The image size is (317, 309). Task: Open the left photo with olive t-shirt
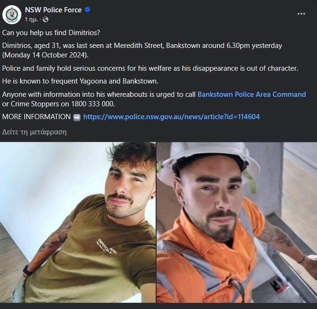tap(78, 222)
